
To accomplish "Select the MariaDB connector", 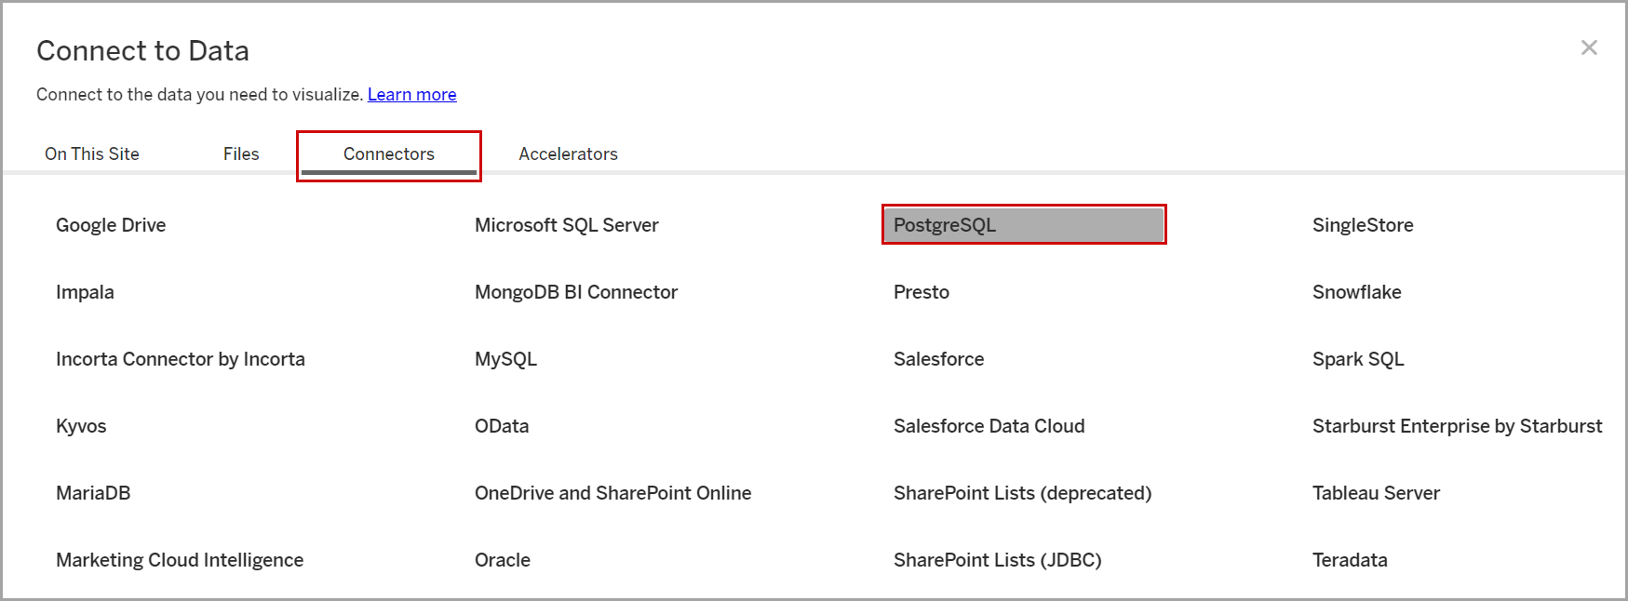I will click(x=93, y=493).
